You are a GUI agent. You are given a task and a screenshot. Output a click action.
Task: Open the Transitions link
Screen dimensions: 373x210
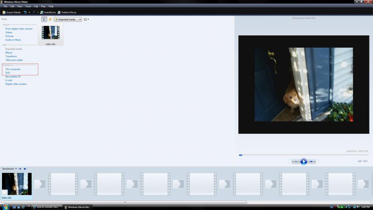coord(11,56)
